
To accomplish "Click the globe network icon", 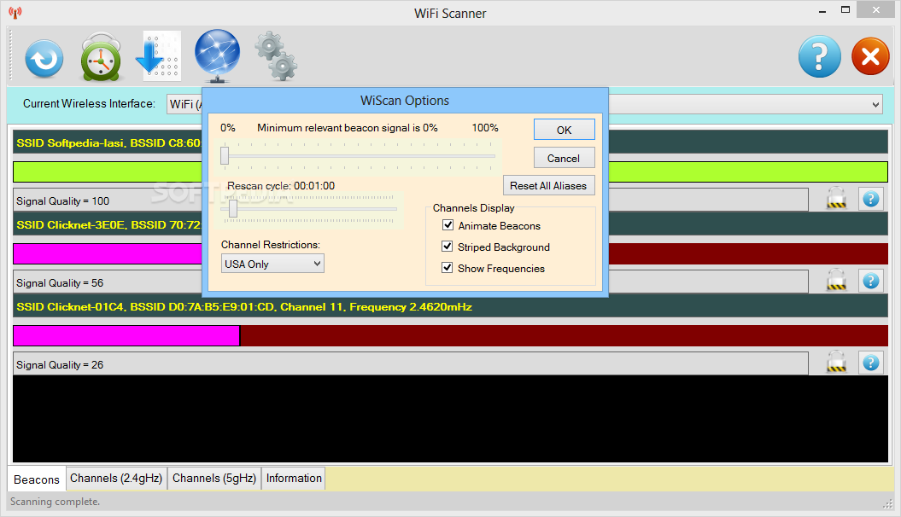I will pyautogui.click(x=217, y=55).
